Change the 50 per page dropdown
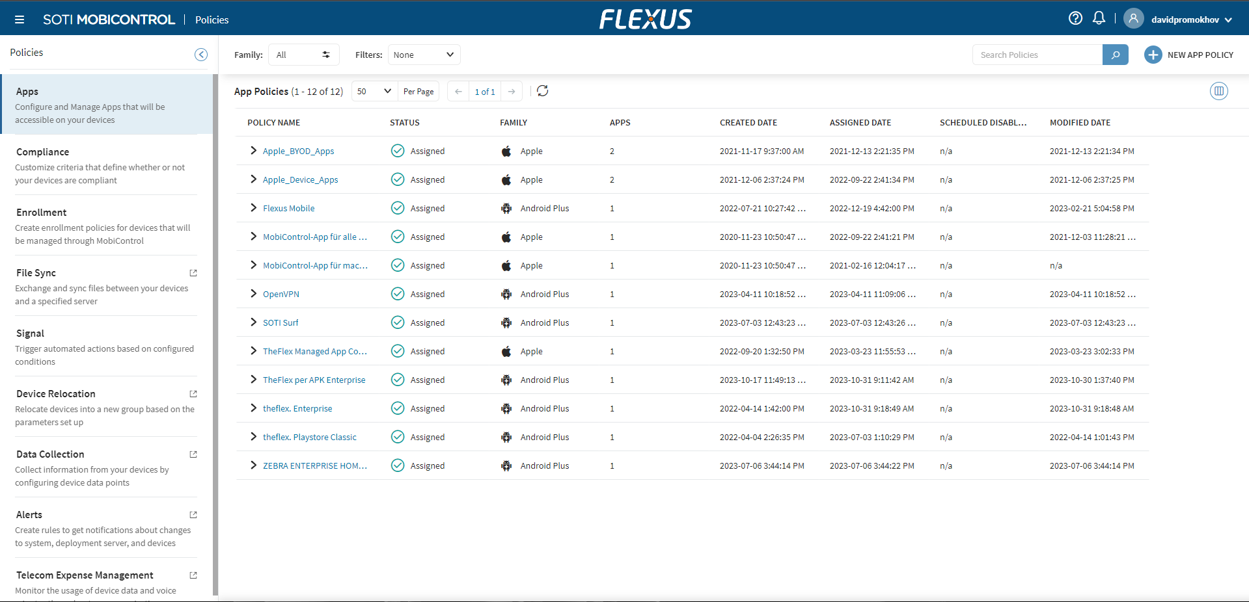The width and height of the screenshot is (1249, 602). 374,92
